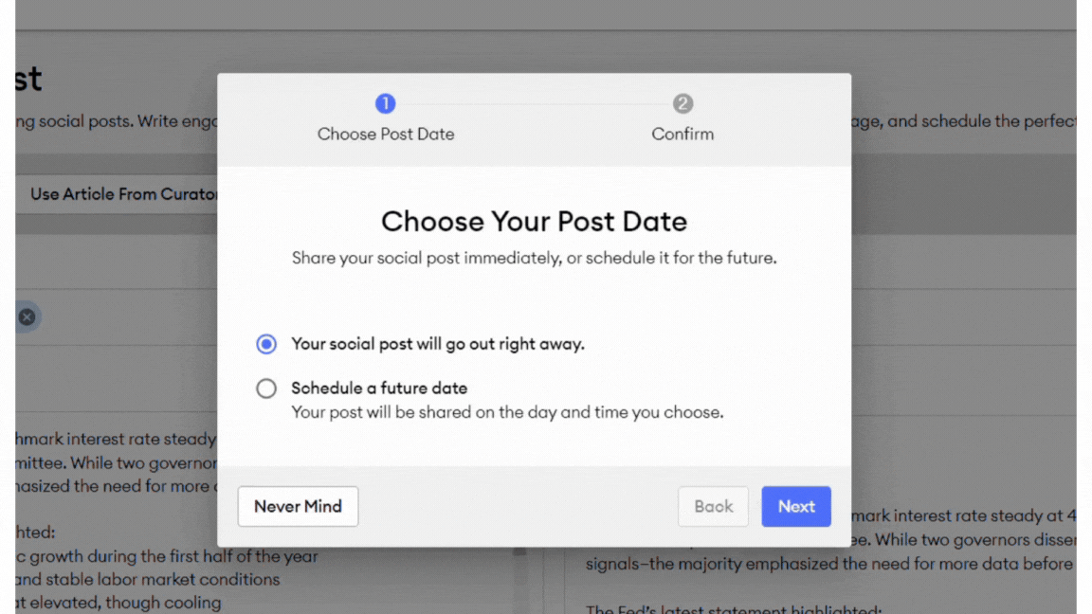This screenshot has width=1092, height=614.
Task: Cancel with the Never Mind button
Action: pyautogui.click(x=298, y=506)
